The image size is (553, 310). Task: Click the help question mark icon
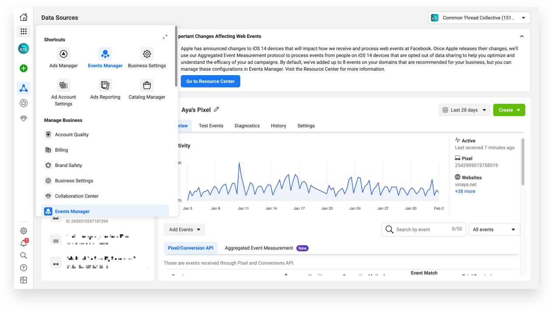click(24, 268)
